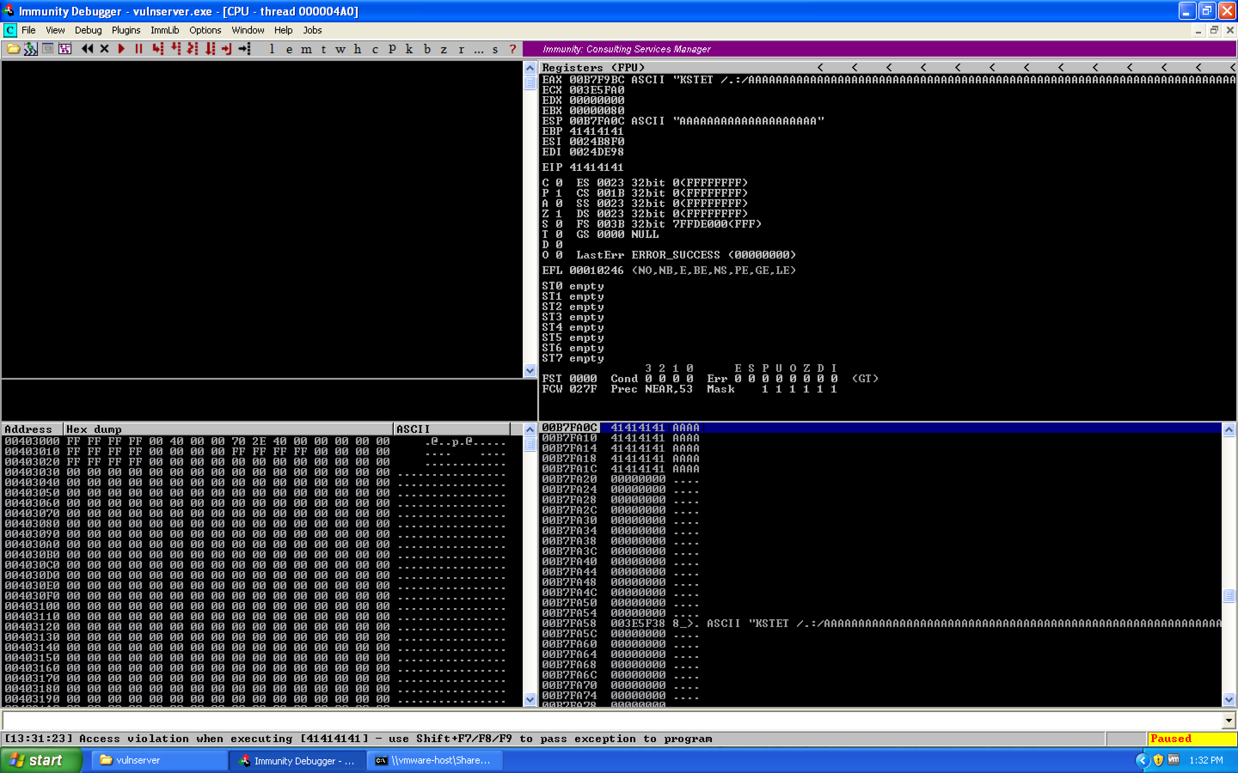Open the command bar dropdown at the bottom
Image resolution: width=1238 pixels, height=773 pixels.
coord(1230,720)
